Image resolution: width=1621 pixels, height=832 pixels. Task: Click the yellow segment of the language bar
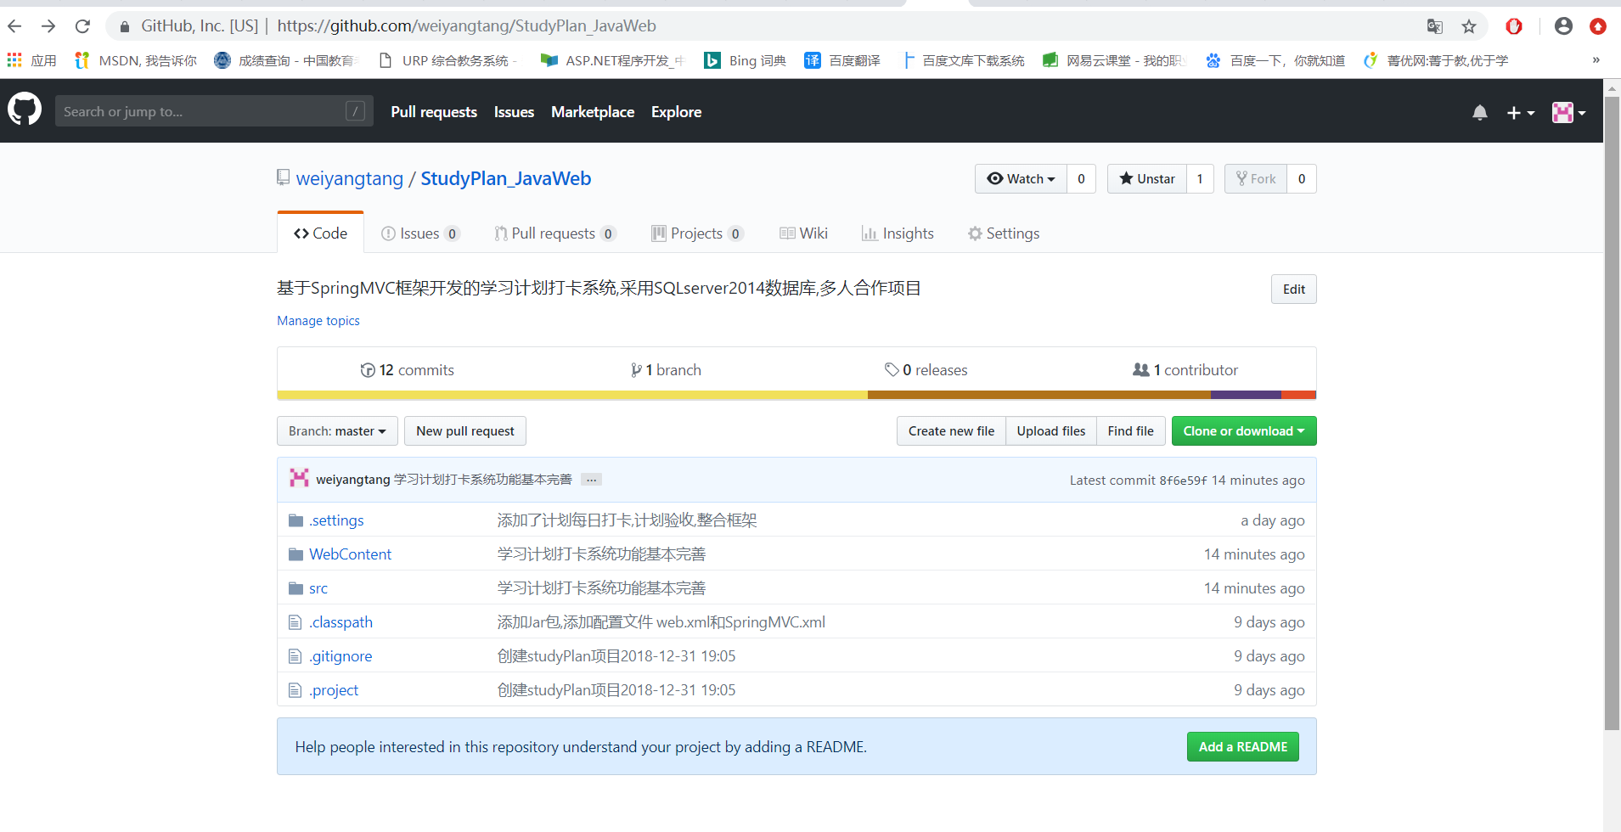click(x=569, y=395)
